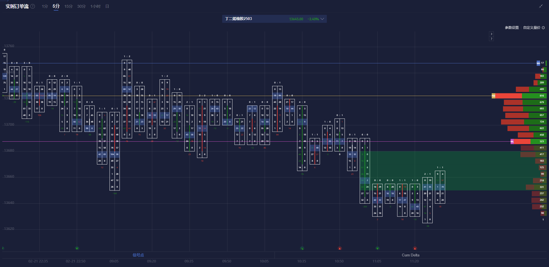Toggle the Cum Delta panel display
Viewport: 549px width, 267px height.
point(411,255)
